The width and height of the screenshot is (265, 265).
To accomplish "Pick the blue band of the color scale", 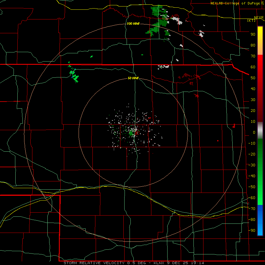I will (x=260, y=220).
